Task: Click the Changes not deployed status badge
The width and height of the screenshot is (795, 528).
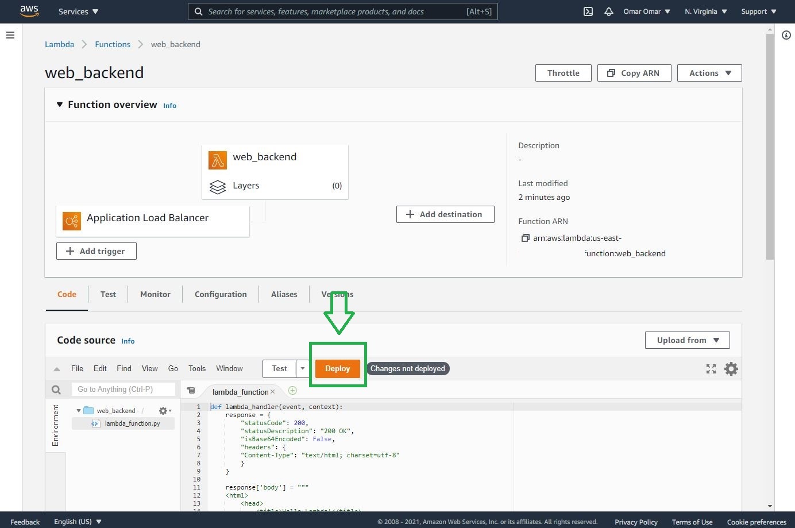Action: [408, 369]
